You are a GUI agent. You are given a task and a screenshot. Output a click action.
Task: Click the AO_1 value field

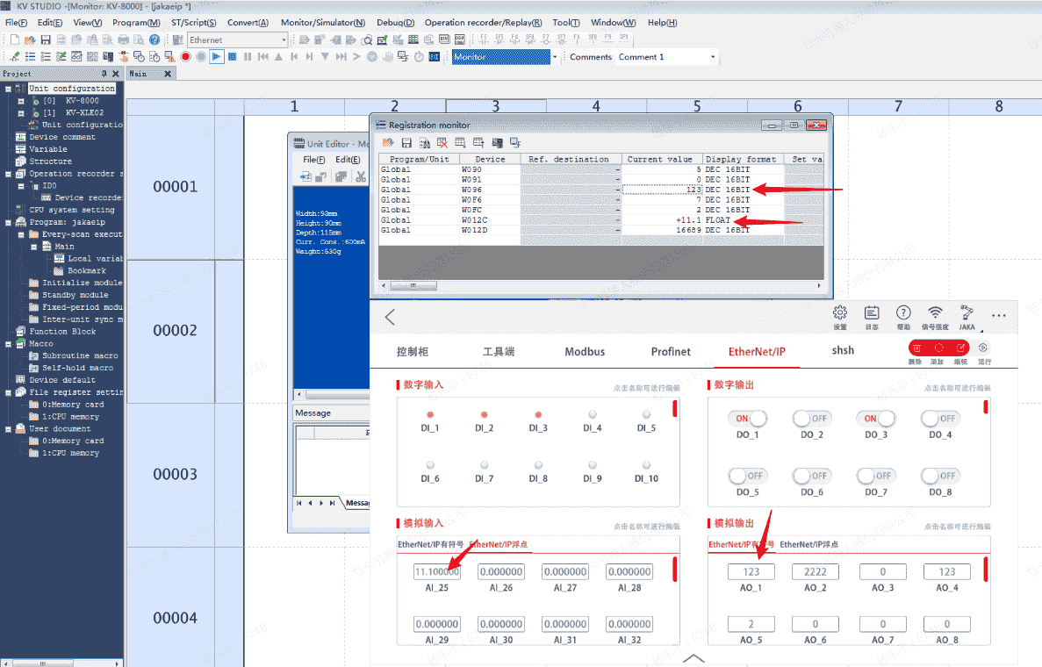pyautogui.click(x=751, y=571)
